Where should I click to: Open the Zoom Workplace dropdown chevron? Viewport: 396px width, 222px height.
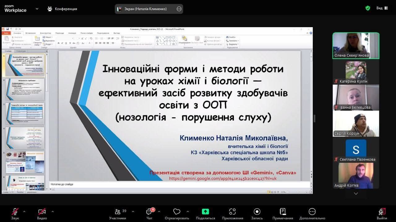[37, 9]
